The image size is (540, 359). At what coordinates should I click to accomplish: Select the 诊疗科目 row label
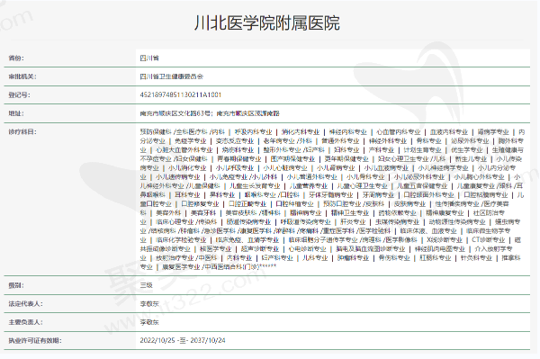[x=22, y=132]
